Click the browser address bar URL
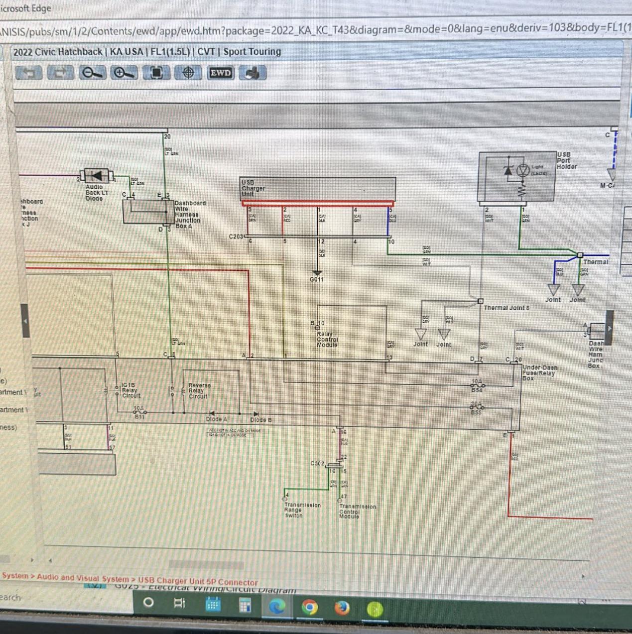The image size is (632, 634). click(x=316, y=30)
